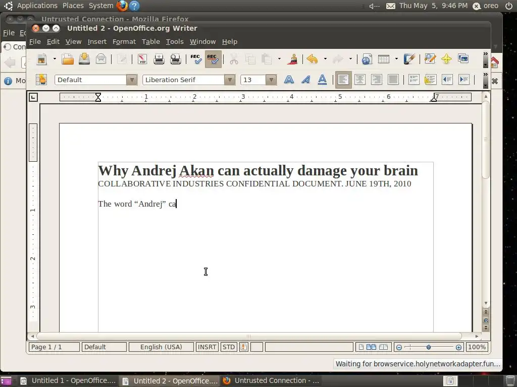The image size is (517, 387).
Task: Open the Font Size dropdown showing 13
Action: click(271, 80)
